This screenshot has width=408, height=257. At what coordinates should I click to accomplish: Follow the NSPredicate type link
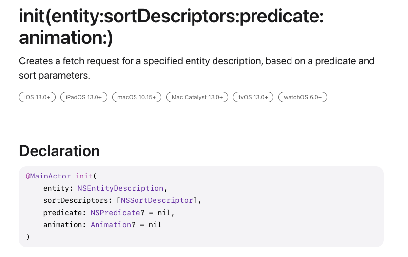pos(116,213)
